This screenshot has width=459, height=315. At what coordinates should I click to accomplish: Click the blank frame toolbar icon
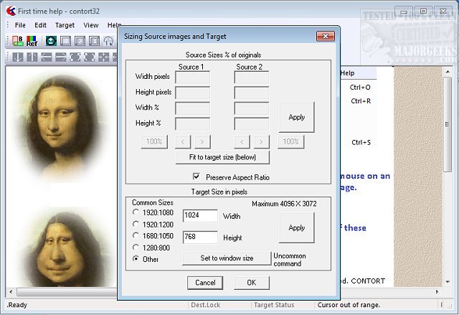pyautogui.click(x=65, y=41)
